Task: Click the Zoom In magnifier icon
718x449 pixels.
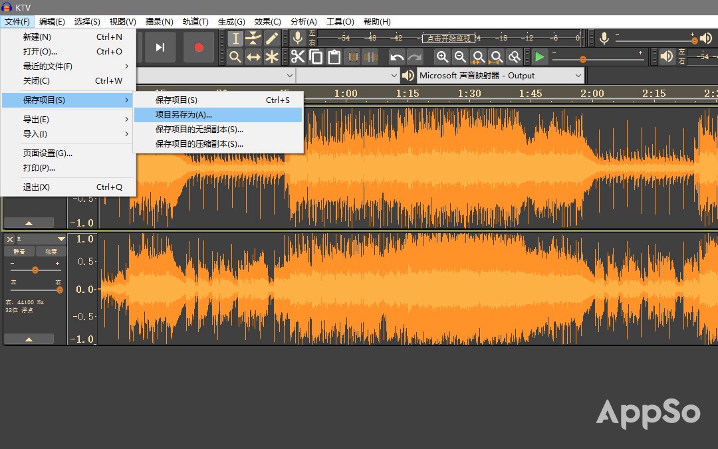Action: (442, 57)
